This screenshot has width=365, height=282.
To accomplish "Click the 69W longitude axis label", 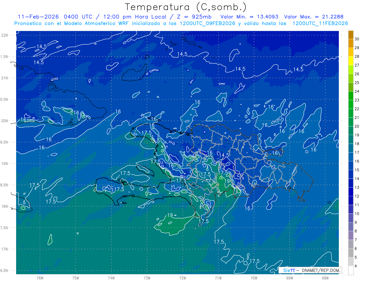I will pyautogui.click(x=290, y=278).
